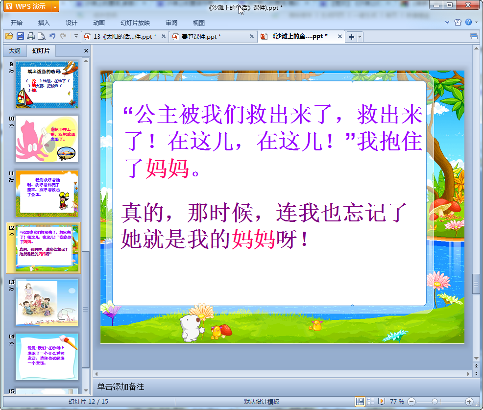Switch to Slide Sorter view icon
The width and height of the screenshot is (483, 410).
tap(370, 401)
